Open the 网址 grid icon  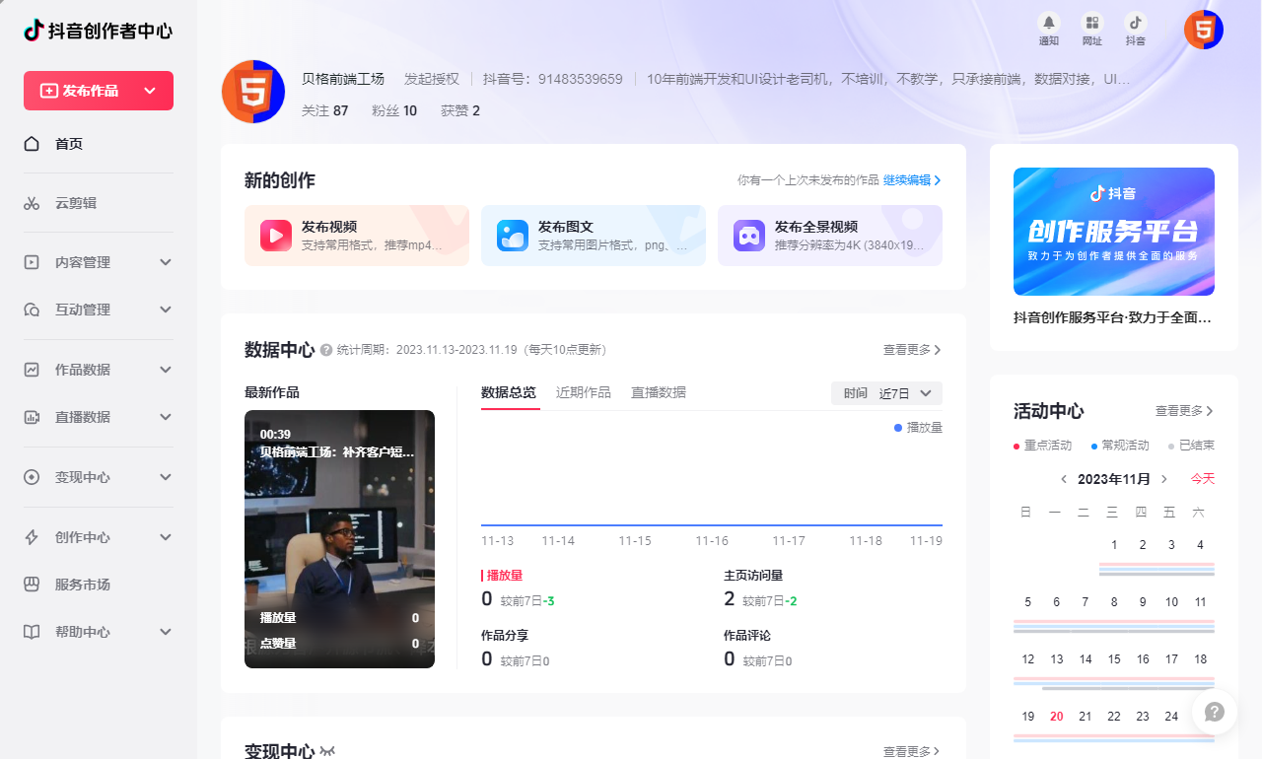(x=1092, y=22)
